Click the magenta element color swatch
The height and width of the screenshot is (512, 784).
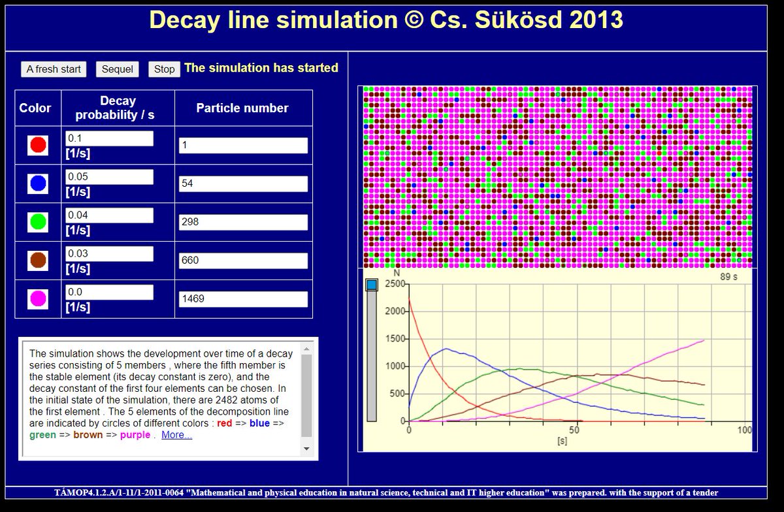(x=38, y=299)
